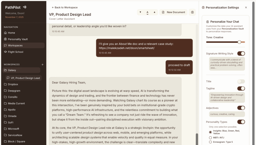Add a new workspace with plus icon
Viewport: 256px width, 145px height.
42,64
